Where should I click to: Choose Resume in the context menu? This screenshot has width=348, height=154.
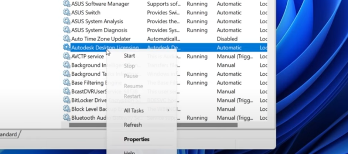133,86
